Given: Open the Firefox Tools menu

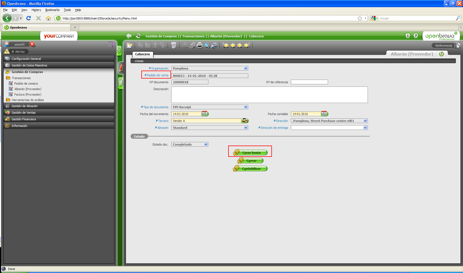Looking at the screenshot, I should point(67,10).
